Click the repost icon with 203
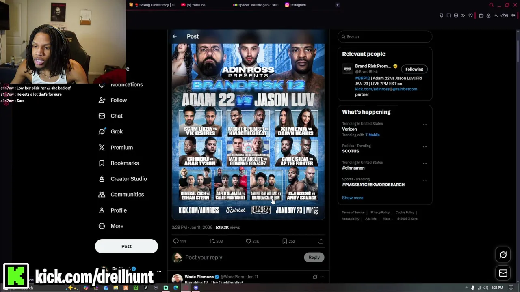The width and height of the screenshot is (520, 292). 212,241
